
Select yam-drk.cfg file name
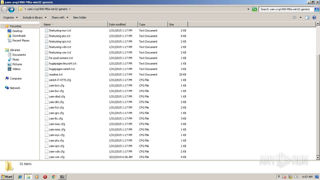point(56,102)
